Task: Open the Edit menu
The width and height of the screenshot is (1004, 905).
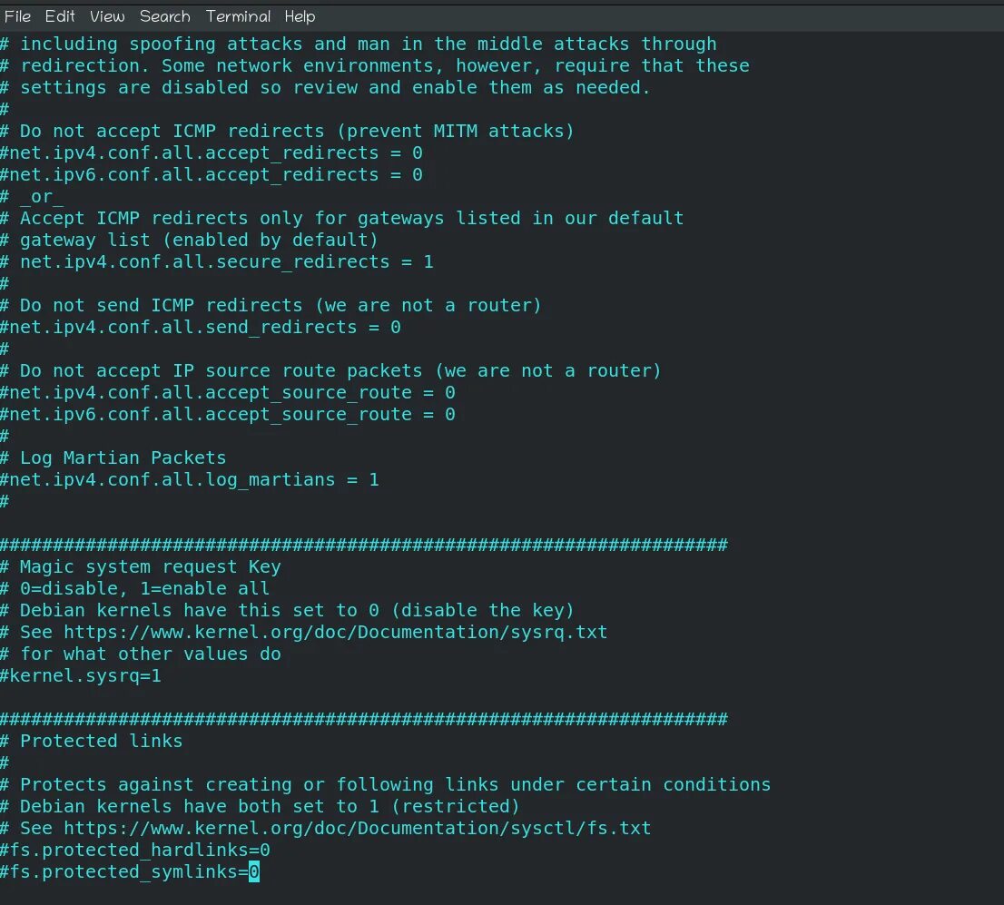Action: tap(60, 16)
